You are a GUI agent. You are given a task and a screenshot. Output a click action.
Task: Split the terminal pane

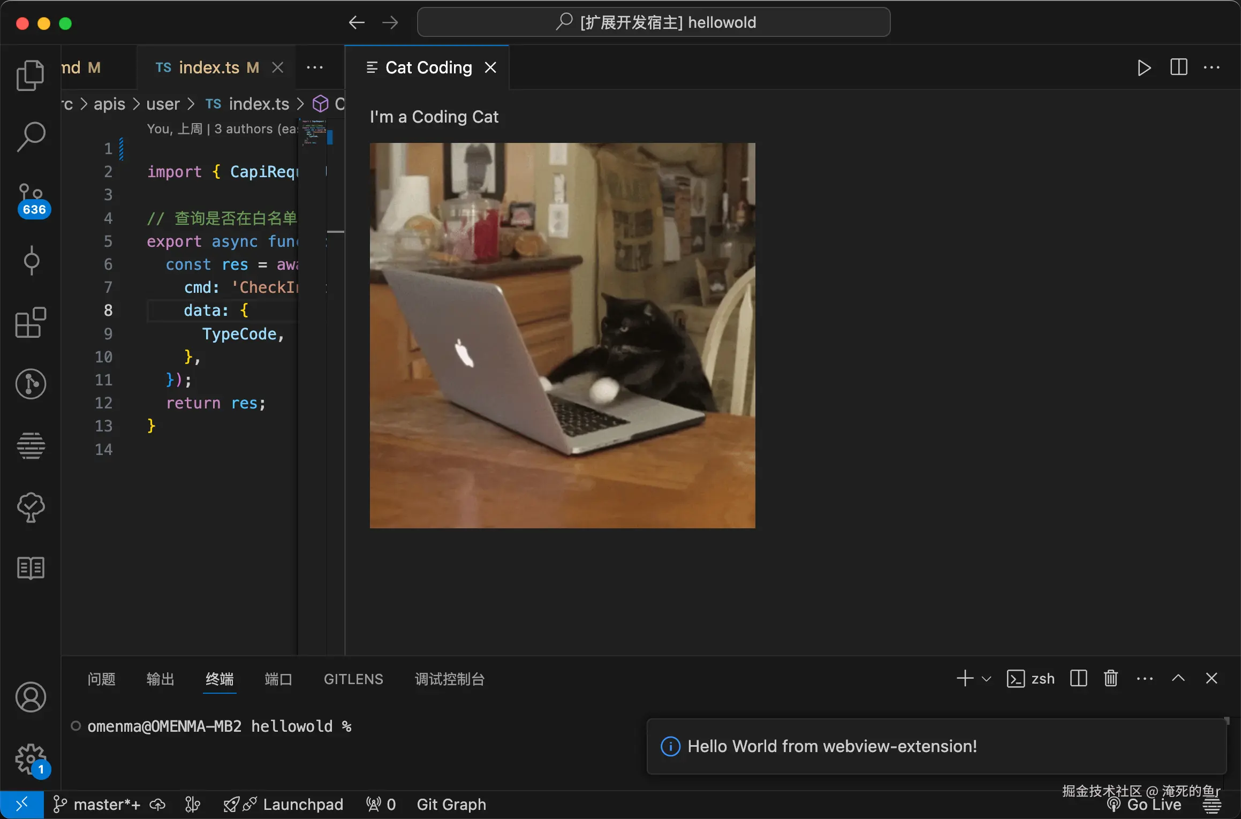click(x=1078, y=678)
